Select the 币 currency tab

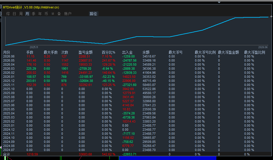(46, 14)
